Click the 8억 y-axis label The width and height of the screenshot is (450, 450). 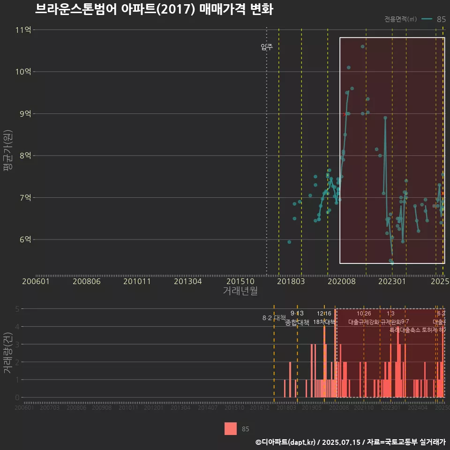tap(25, 156)
